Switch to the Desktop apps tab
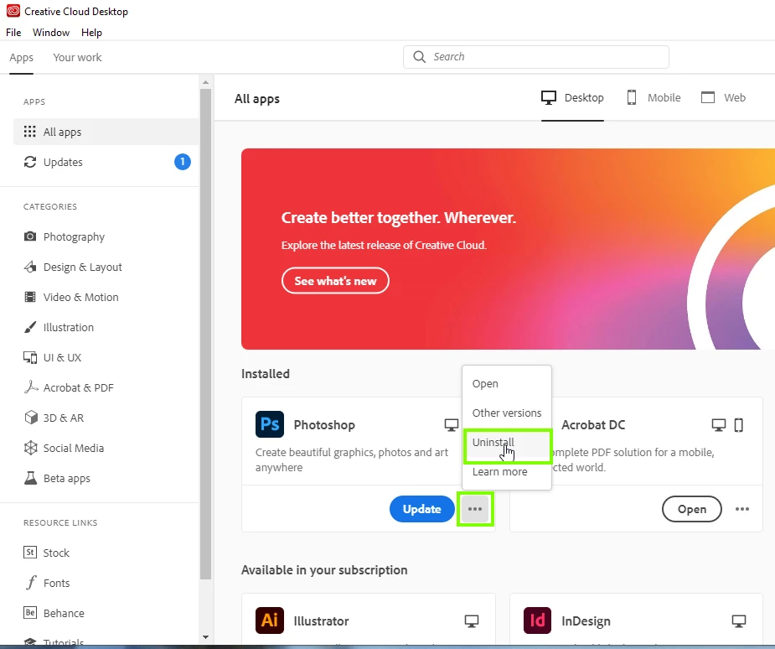The height and width of the screenshot is (649, 775). tap(572, 97)
